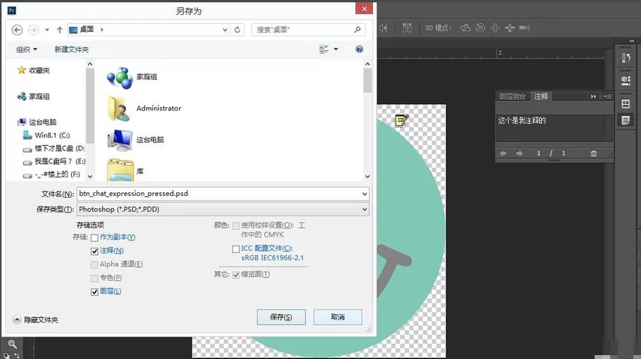Reset default colors icon in toolbox
The height and width of the screenshot is (359, 641).
6,355
